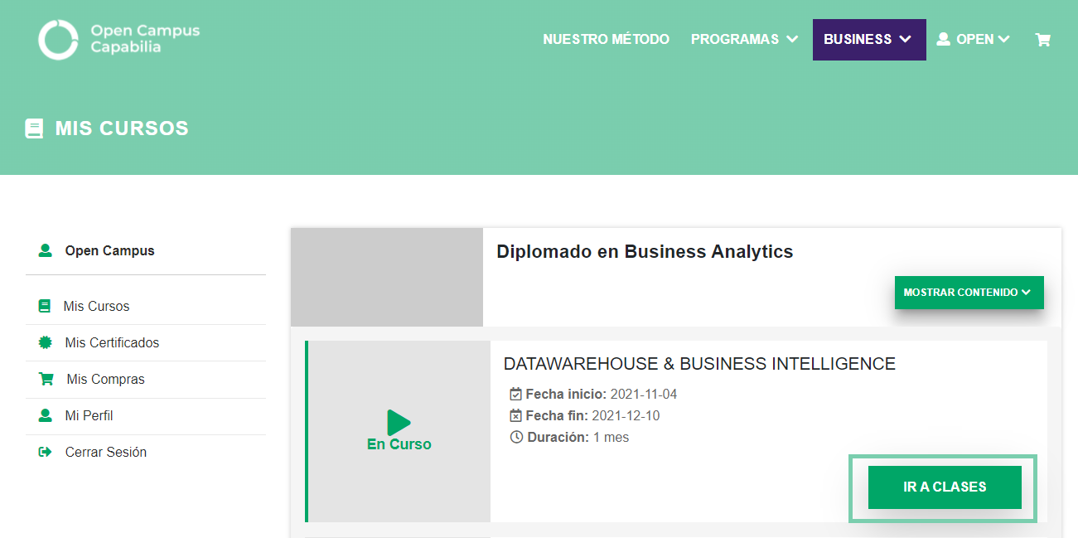Viewport: 1078px width, 538px height.
Task: Click the logout arrow icon in sidebar
Action: [46, 452]
